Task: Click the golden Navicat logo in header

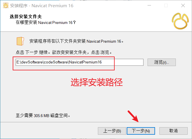Action: point(180,21)
